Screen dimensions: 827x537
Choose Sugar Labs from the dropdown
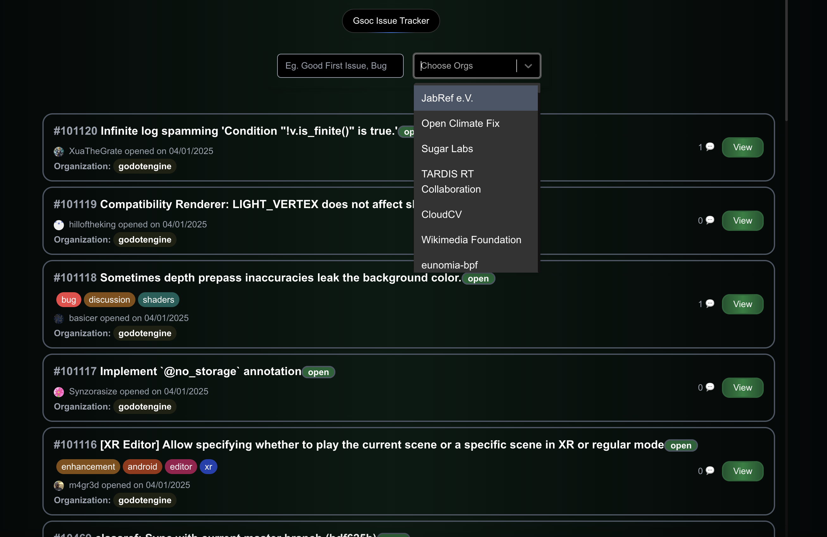[476, 149]
